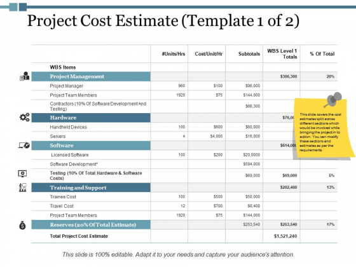Image resolution: width=356 pixels, height=267 pixels.
Task: Select the Trainee Cost row label
Action: pos(63,197)
